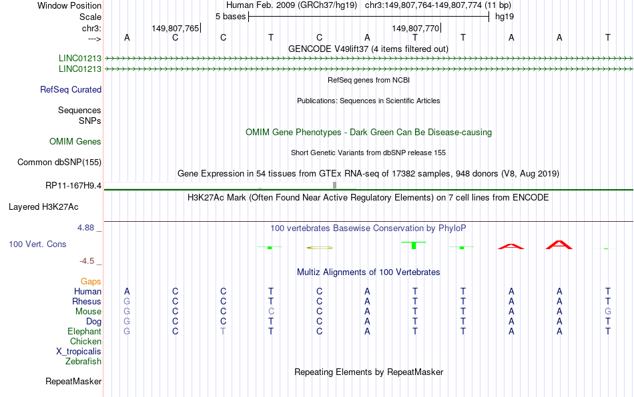Click the Human Feb. 2009 (GRCh37/hg19) title
634x397 pixels.
(292, 5)
